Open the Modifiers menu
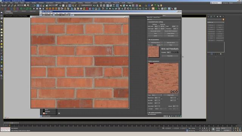The image size is (242, 136). 34,3
